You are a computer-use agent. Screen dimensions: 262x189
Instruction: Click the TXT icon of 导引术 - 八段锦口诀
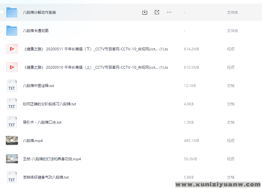pos(12,122)
